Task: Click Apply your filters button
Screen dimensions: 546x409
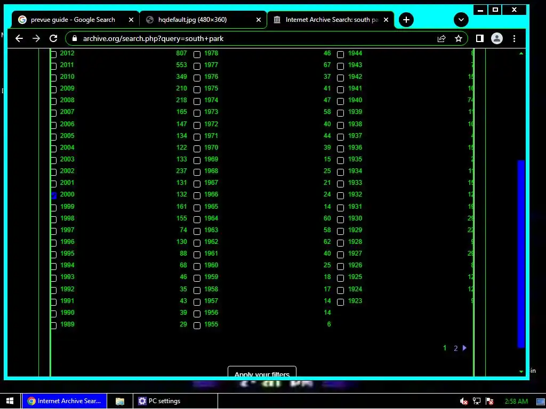Action: pos(262,371)
